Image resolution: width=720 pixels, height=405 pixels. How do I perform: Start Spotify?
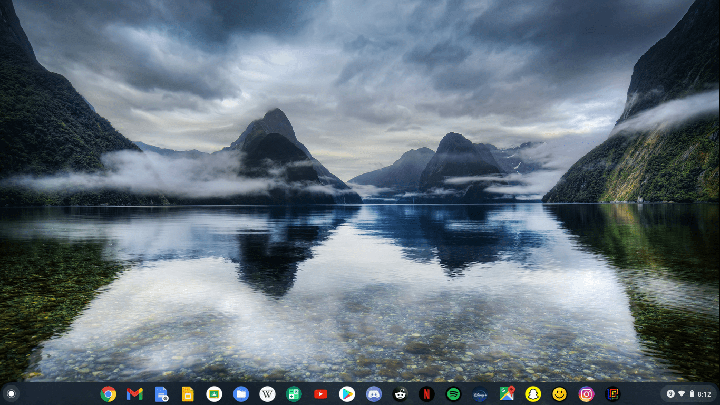[453, 394]
